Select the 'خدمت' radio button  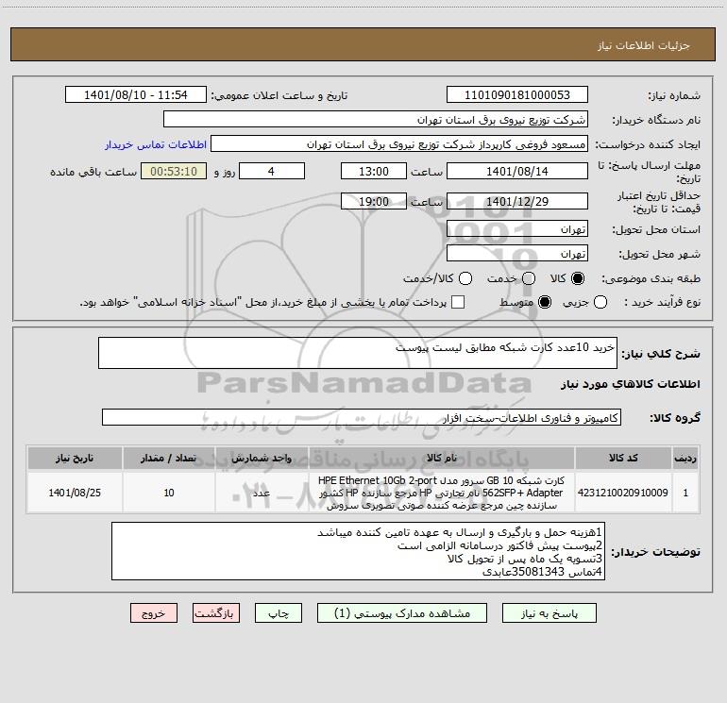[x=529, y=278]
